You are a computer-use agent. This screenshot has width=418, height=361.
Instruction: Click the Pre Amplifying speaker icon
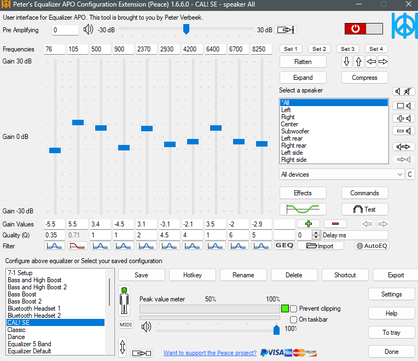pyautogui.click(x=88, y=30)
